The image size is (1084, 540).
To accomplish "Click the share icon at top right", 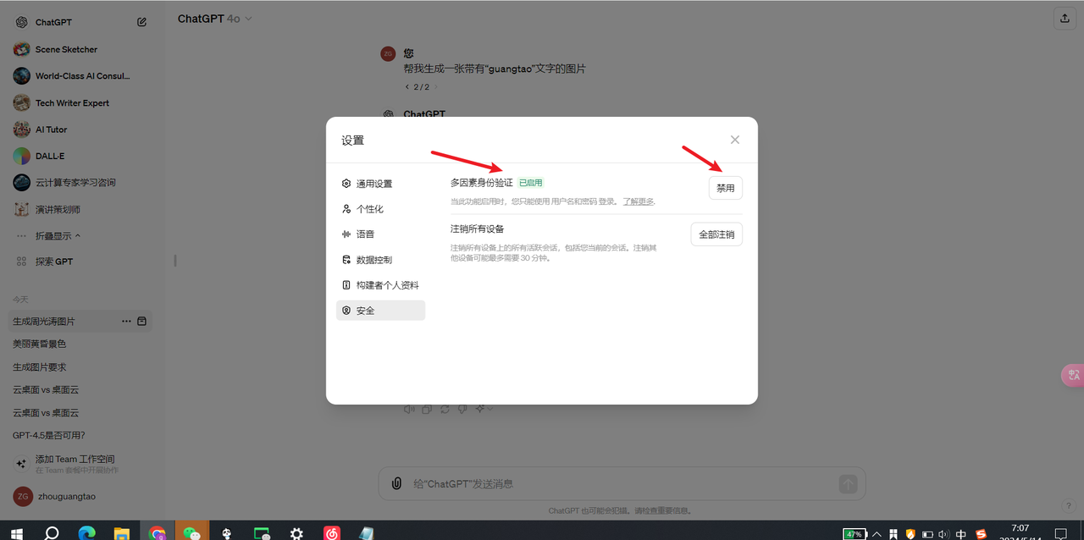I will tap(1064, 18).
